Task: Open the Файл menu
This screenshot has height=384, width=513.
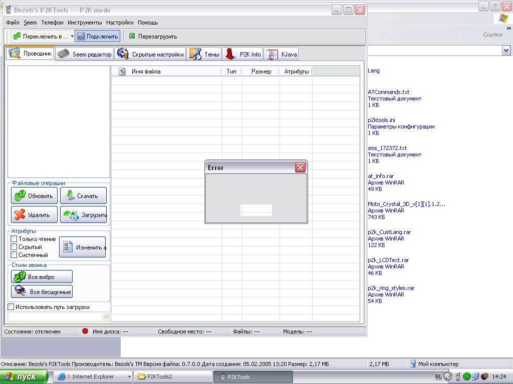Action: point(13,22)
